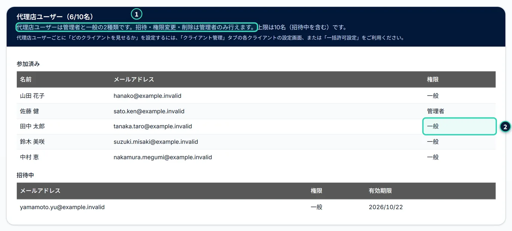Screen dimensions: 512x231
Task: Click the 権限 header in participants table
Action: [433, 79]
